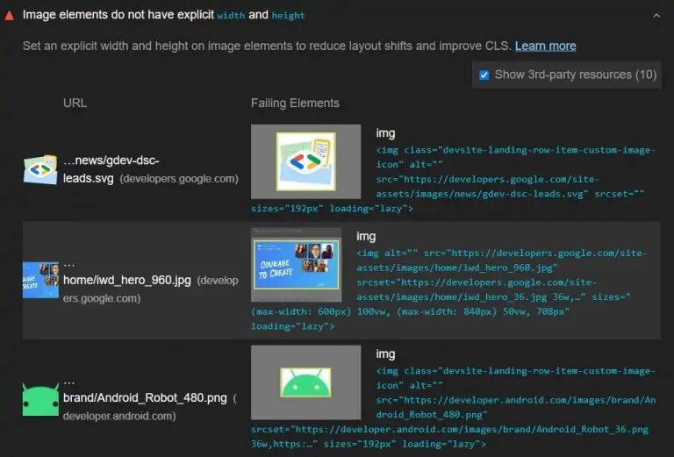This screenshot has height=457, width=674.
Task: Click the Android robot small URL icon
Action: (40, 399)
